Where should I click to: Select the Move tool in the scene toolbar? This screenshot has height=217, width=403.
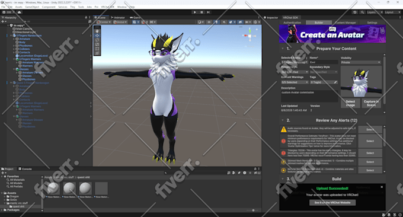(x=97, y=36)
